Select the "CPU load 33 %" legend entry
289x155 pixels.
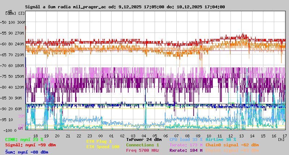(186, 140)
